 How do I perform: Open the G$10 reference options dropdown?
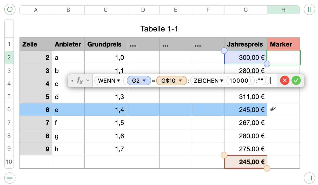(x=180, y=81)
